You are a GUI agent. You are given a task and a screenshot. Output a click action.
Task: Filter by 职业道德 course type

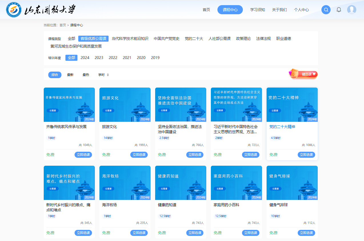click(x=284, y=39)
